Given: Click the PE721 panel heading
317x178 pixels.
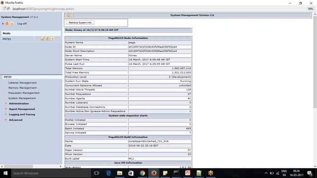Looking at the screenshot, I should pyautogui.click(x=7, y=77).
